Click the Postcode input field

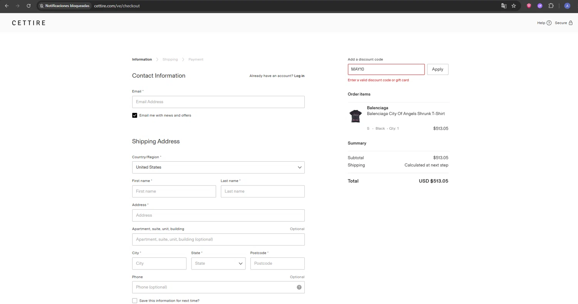click(277, 264)
